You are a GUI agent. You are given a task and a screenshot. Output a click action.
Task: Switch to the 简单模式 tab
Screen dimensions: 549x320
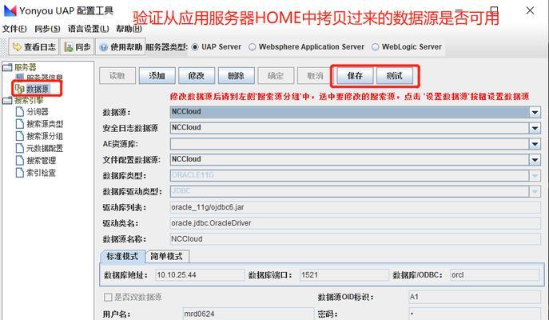point(167,256)
